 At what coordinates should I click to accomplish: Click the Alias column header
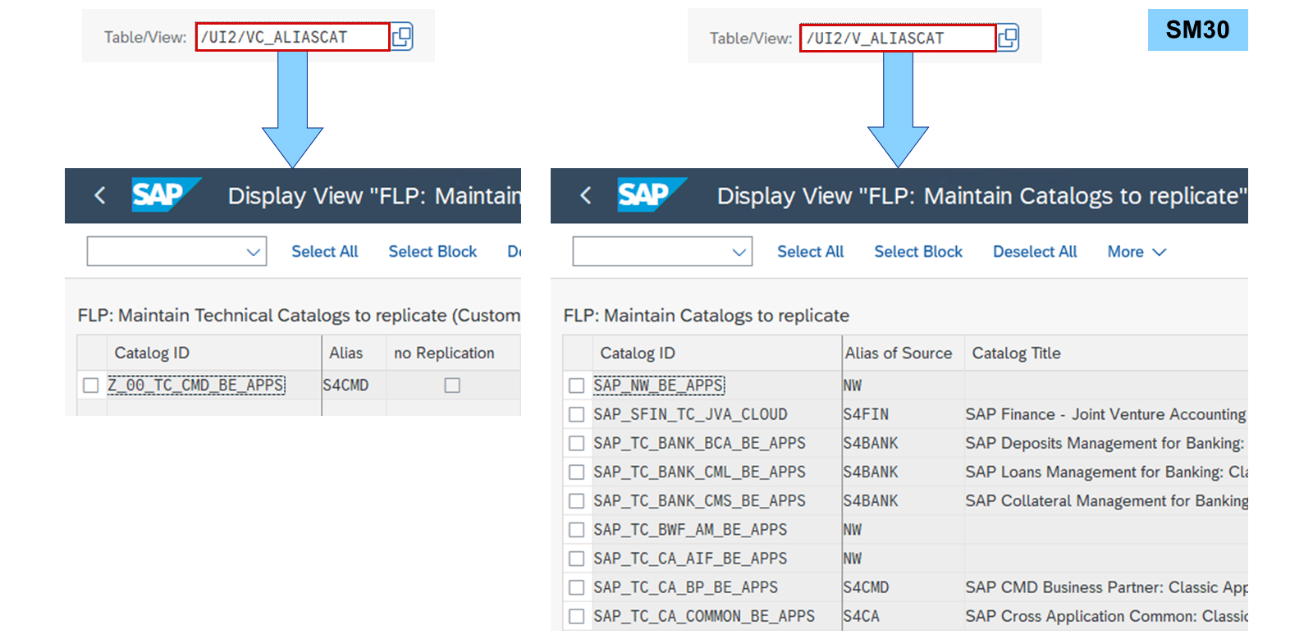click(354, 353)
